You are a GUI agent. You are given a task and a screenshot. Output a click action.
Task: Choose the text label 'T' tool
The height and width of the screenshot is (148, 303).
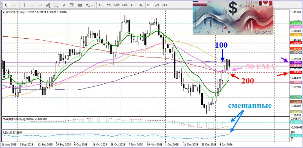(72, 5)
